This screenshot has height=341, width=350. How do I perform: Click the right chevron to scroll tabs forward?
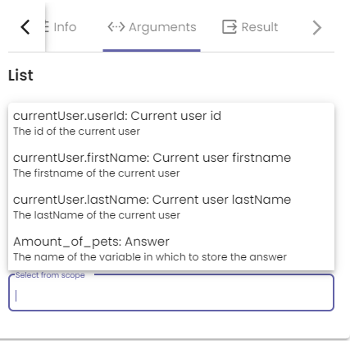point(316,27)
